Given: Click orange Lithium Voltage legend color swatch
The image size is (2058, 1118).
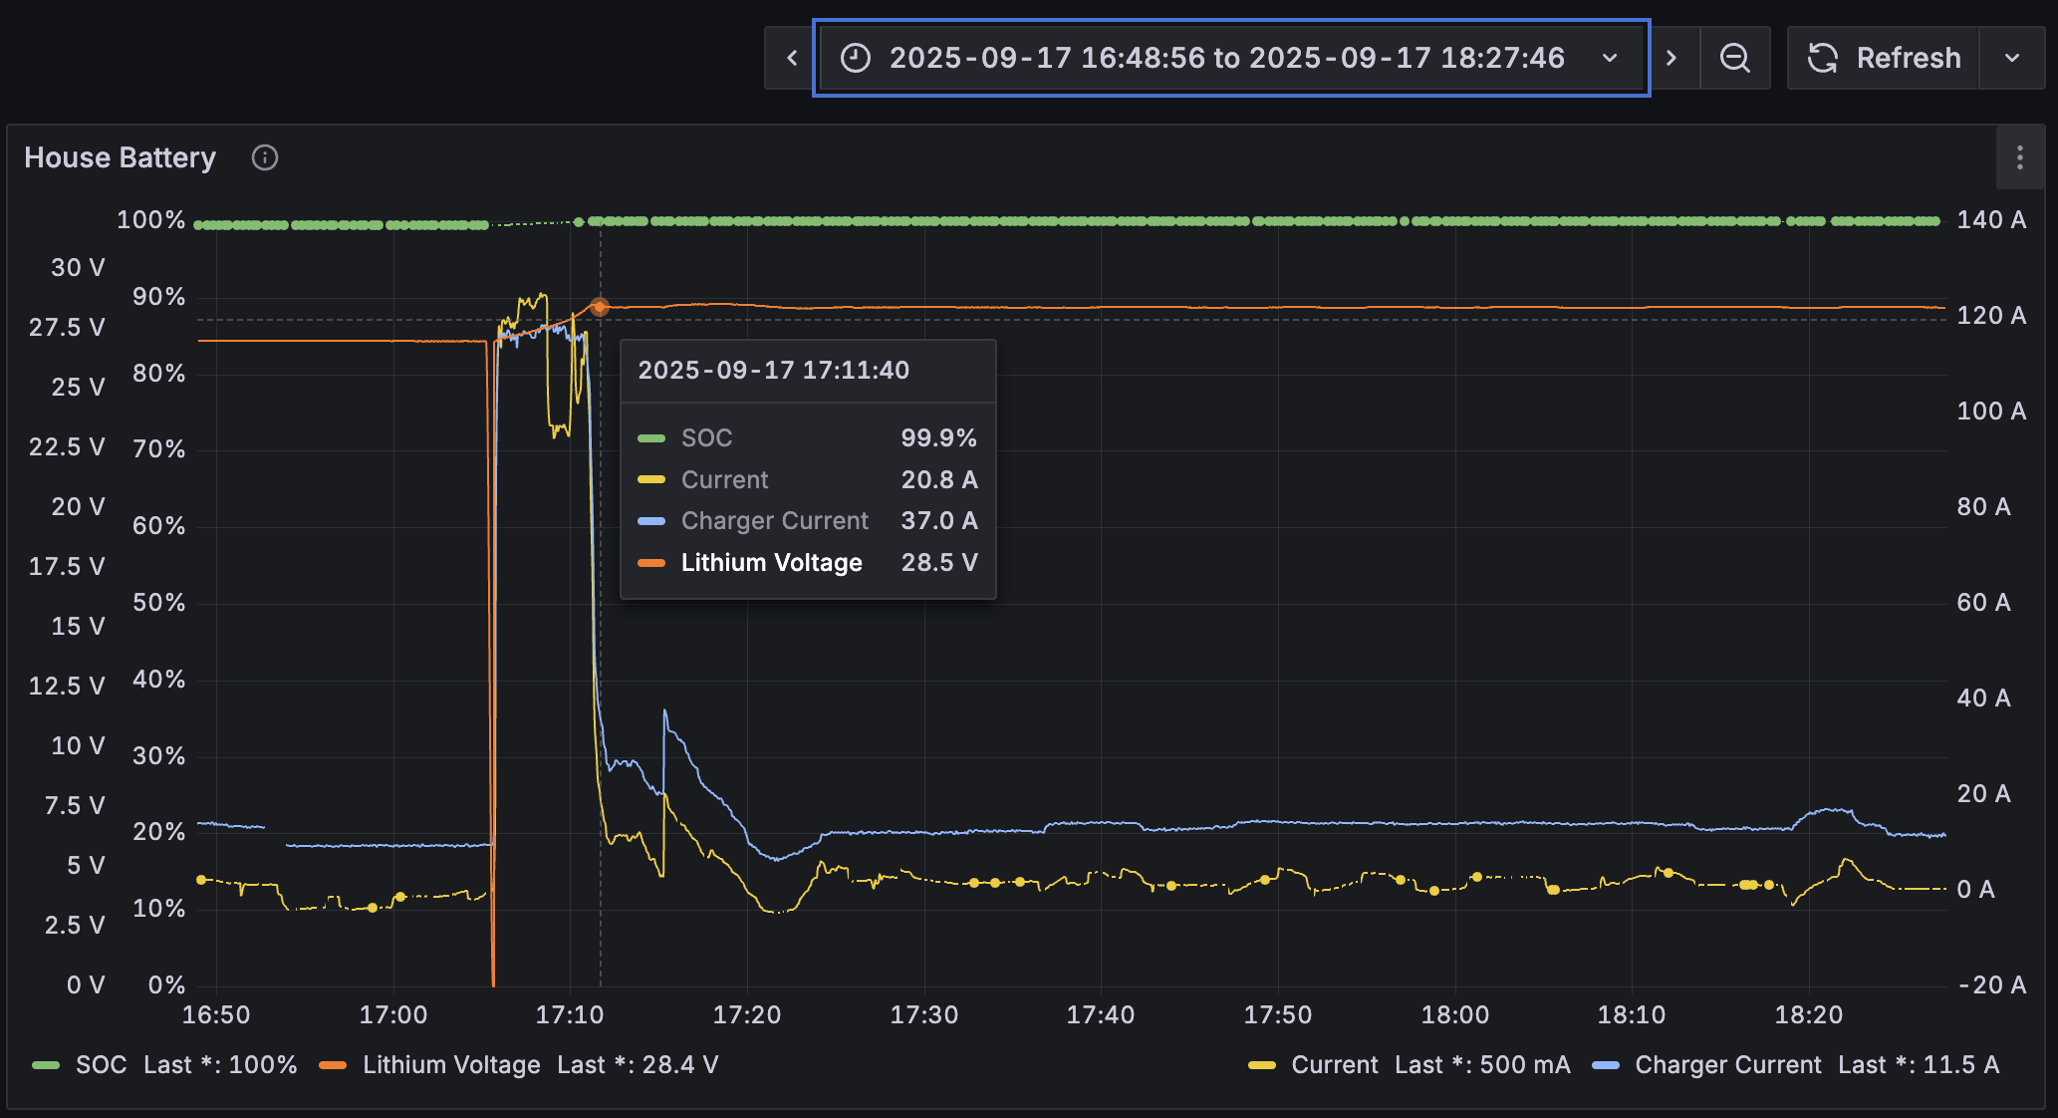Looking at the screenshot, I should pyautogui.click(x=333, y=1065).
